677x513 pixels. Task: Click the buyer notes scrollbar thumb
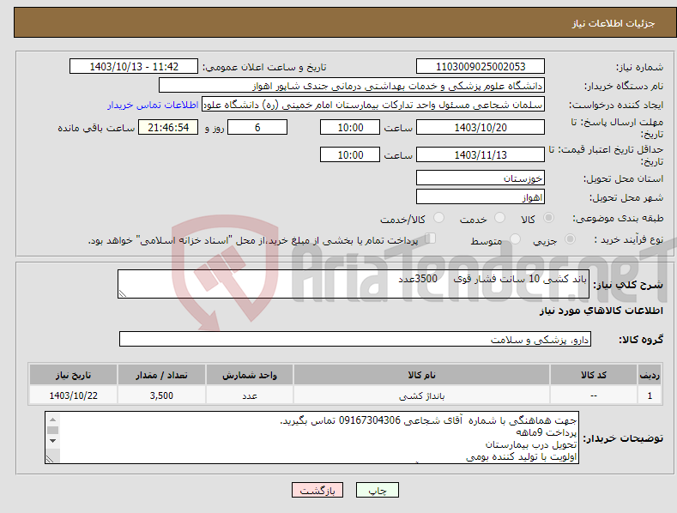[52, 430]
